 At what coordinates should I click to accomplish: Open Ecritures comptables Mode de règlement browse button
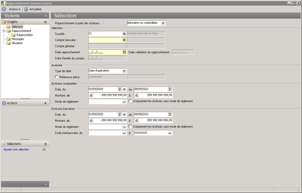(124, 102)
